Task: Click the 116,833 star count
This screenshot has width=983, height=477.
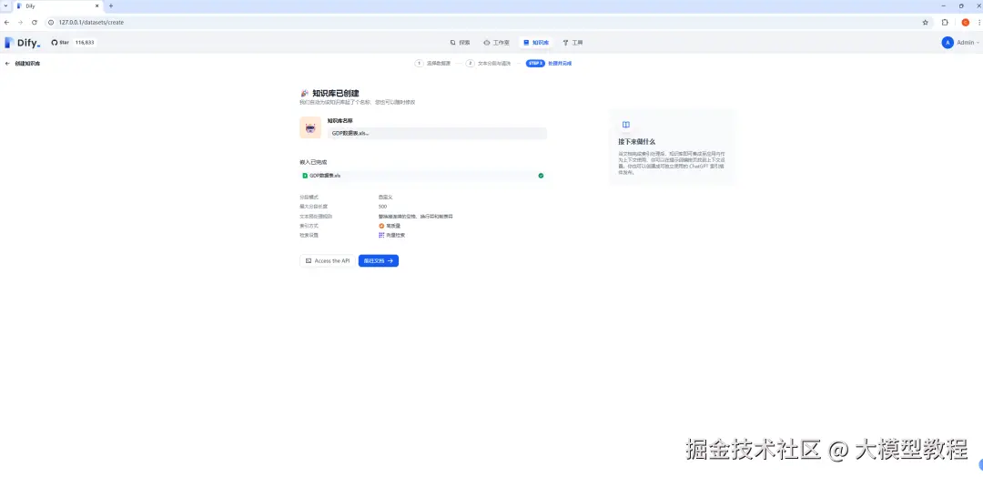Action: pos(85,43)
